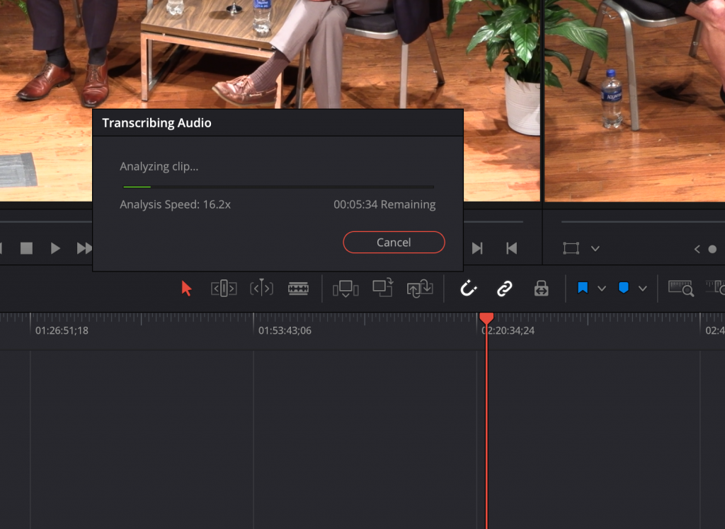Stop playback in the source viewer
Screen dimensions: 725x529
[26, 248]
